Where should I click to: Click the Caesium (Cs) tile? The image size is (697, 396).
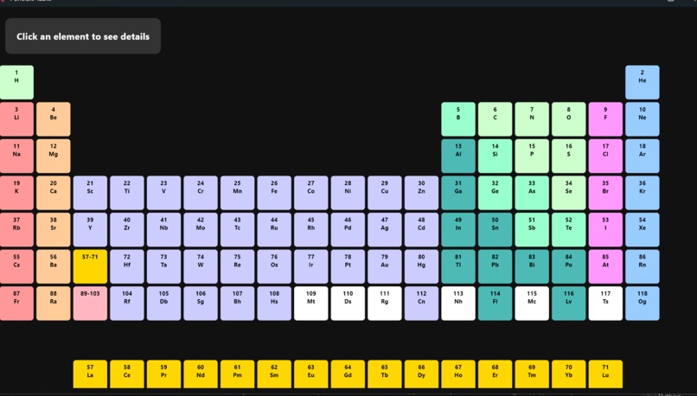click(16, 266)
